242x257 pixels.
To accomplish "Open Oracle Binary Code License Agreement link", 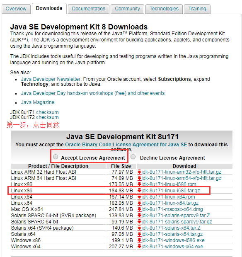I will [x=126, y=145].
